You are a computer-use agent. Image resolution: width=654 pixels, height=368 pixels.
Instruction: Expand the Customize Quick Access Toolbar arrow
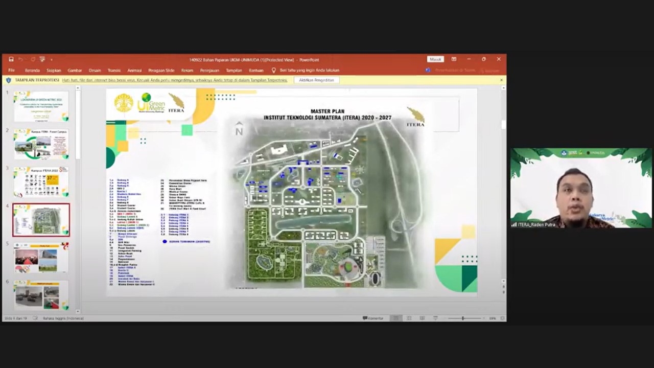52,59
